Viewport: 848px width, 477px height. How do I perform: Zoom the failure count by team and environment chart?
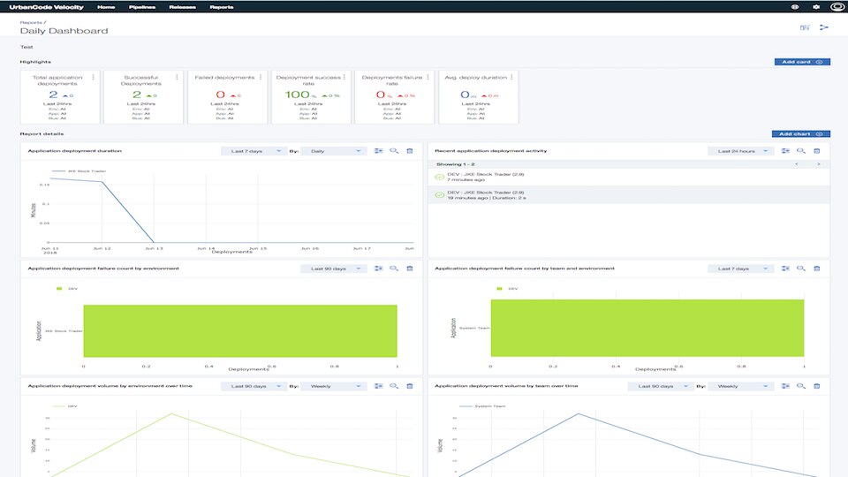click(x=801, y=269)
